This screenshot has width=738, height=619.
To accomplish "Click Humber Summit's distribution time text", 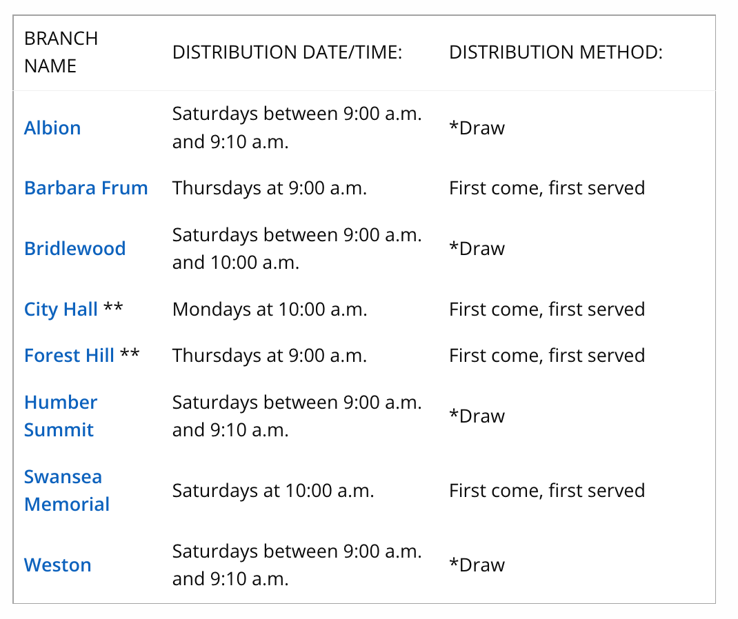I will click(x=297, y=416).
